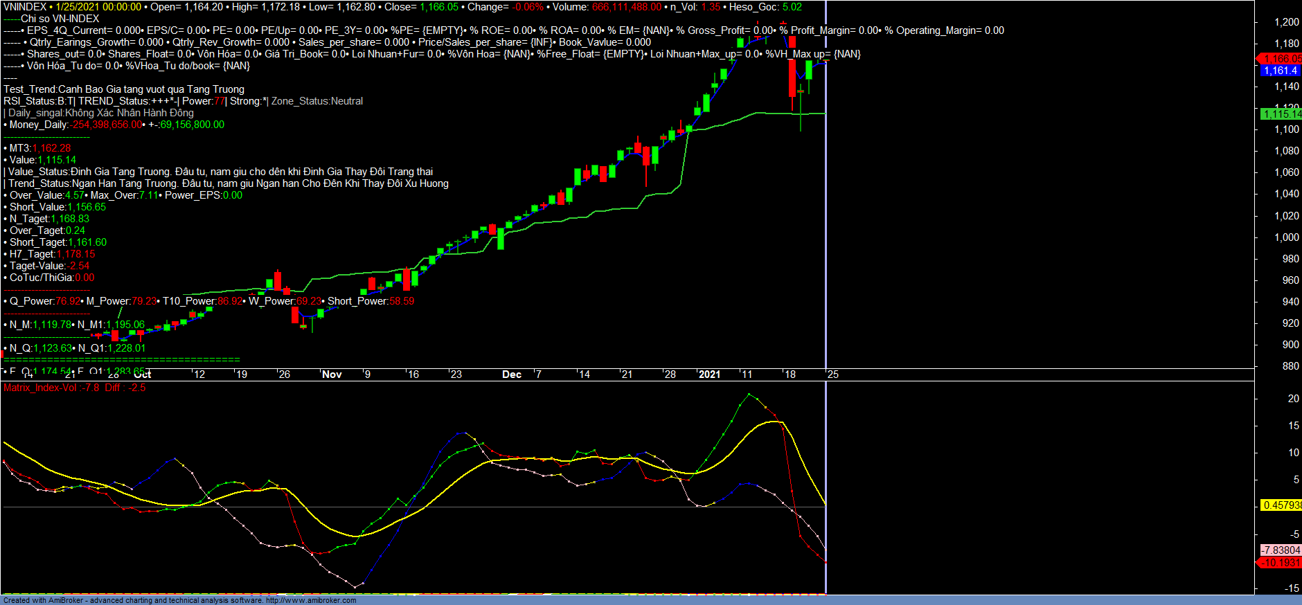Image resolution: width=1302 pixels, height=605 pixels.
Task: Open the www.amibroker.com link in footer
Action: point(310,600)
